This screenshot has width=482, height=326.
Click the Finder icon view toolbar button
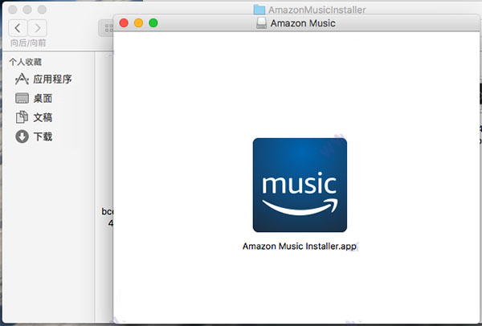pos(107,28)
